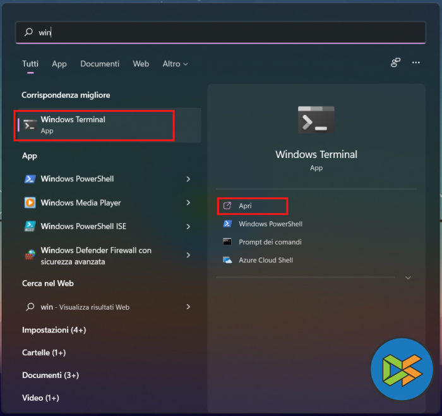The height and width of the screenshot is (416, 442).
Task: Switch to the App filter tab
Action: point(59,64)
